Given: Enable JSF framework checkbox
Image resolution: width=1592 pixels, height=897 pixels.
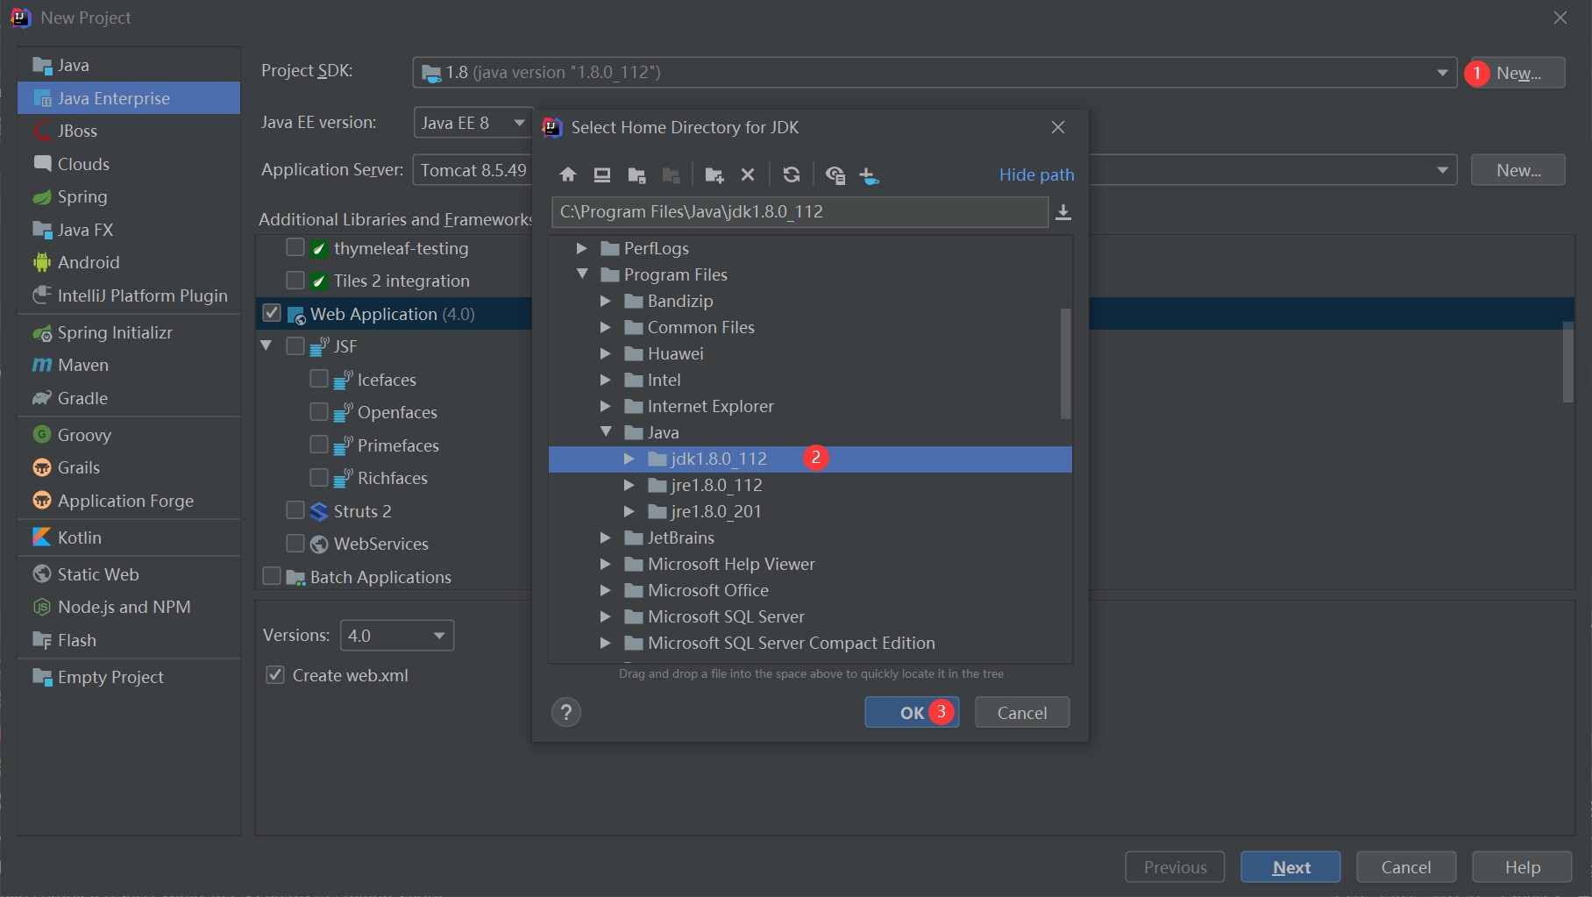Looking at the screenshot, I should [295, 345].
